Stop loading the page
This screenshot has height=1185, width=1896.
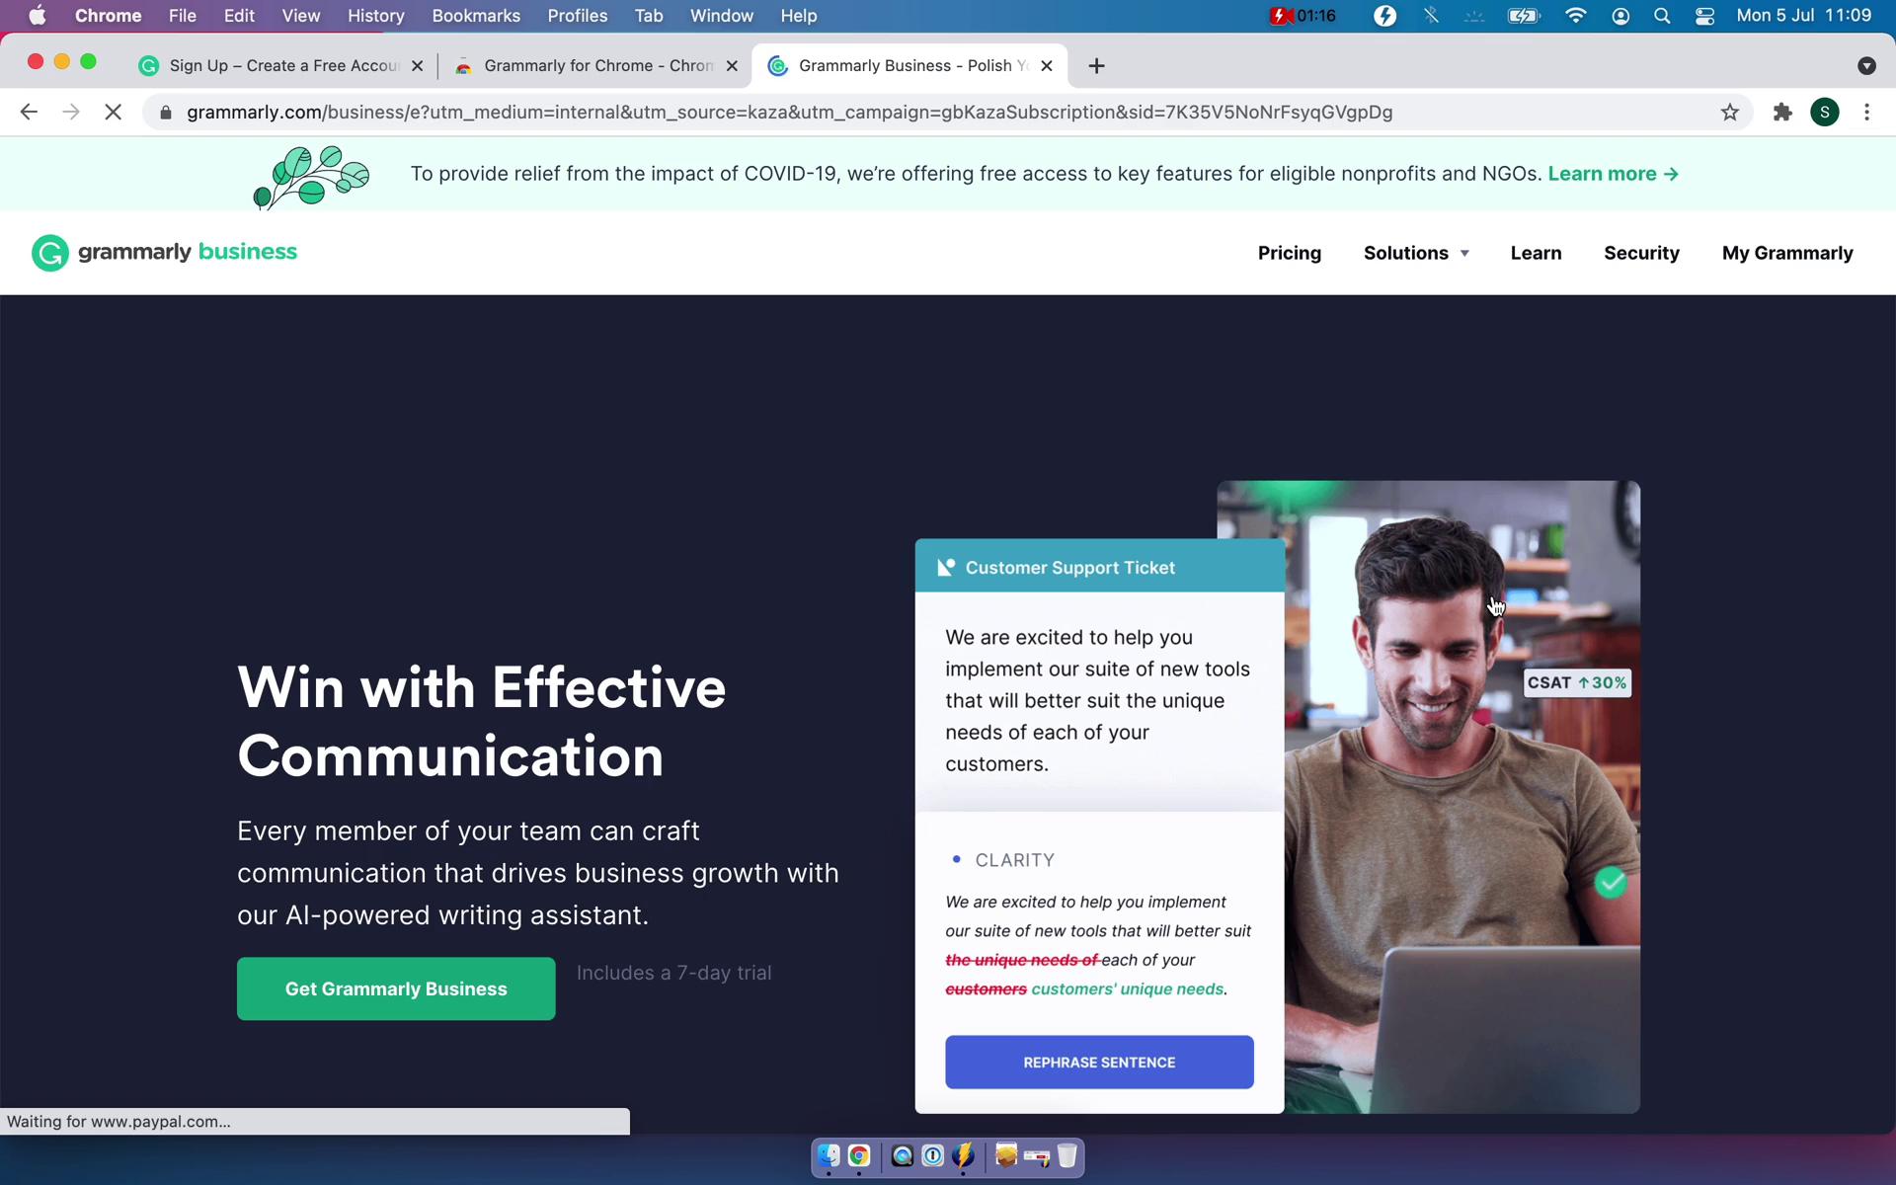(114, 113)
